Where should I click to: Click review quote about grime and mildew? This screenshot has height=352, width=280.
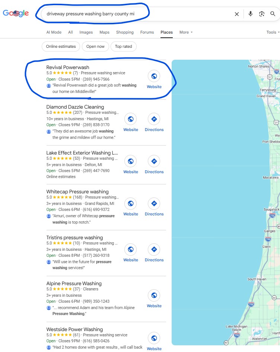(x=84, y=134)
